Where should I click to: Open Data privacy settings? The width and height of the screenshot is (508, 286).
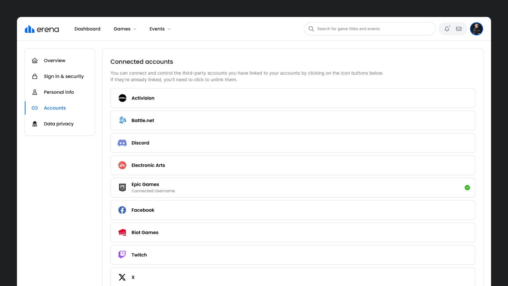click(x=60, y=124)
